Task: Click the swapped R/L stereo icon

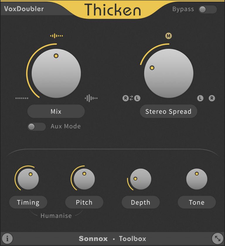Action: [131, 98]
